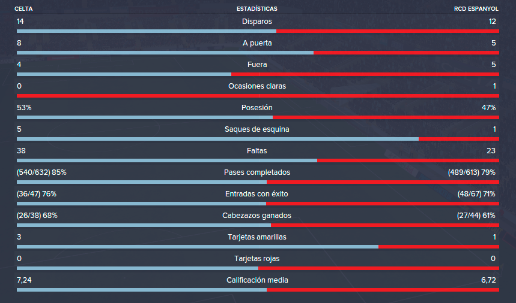
Task: Click the Disparos stat label
Action: (x=257, y=22)
